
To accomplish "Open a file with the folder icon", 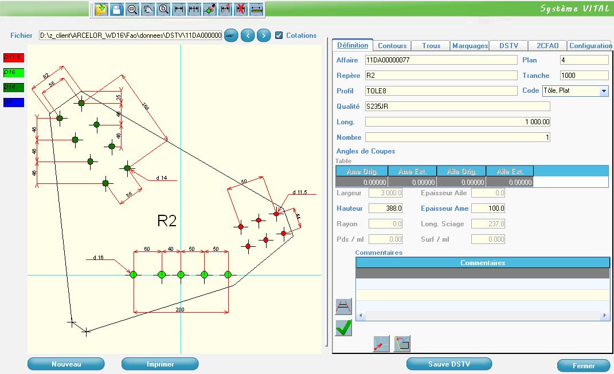I will click(x=101, y=9).
